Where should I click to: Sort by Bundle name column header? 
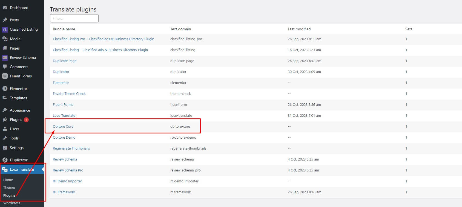[64, 29]
